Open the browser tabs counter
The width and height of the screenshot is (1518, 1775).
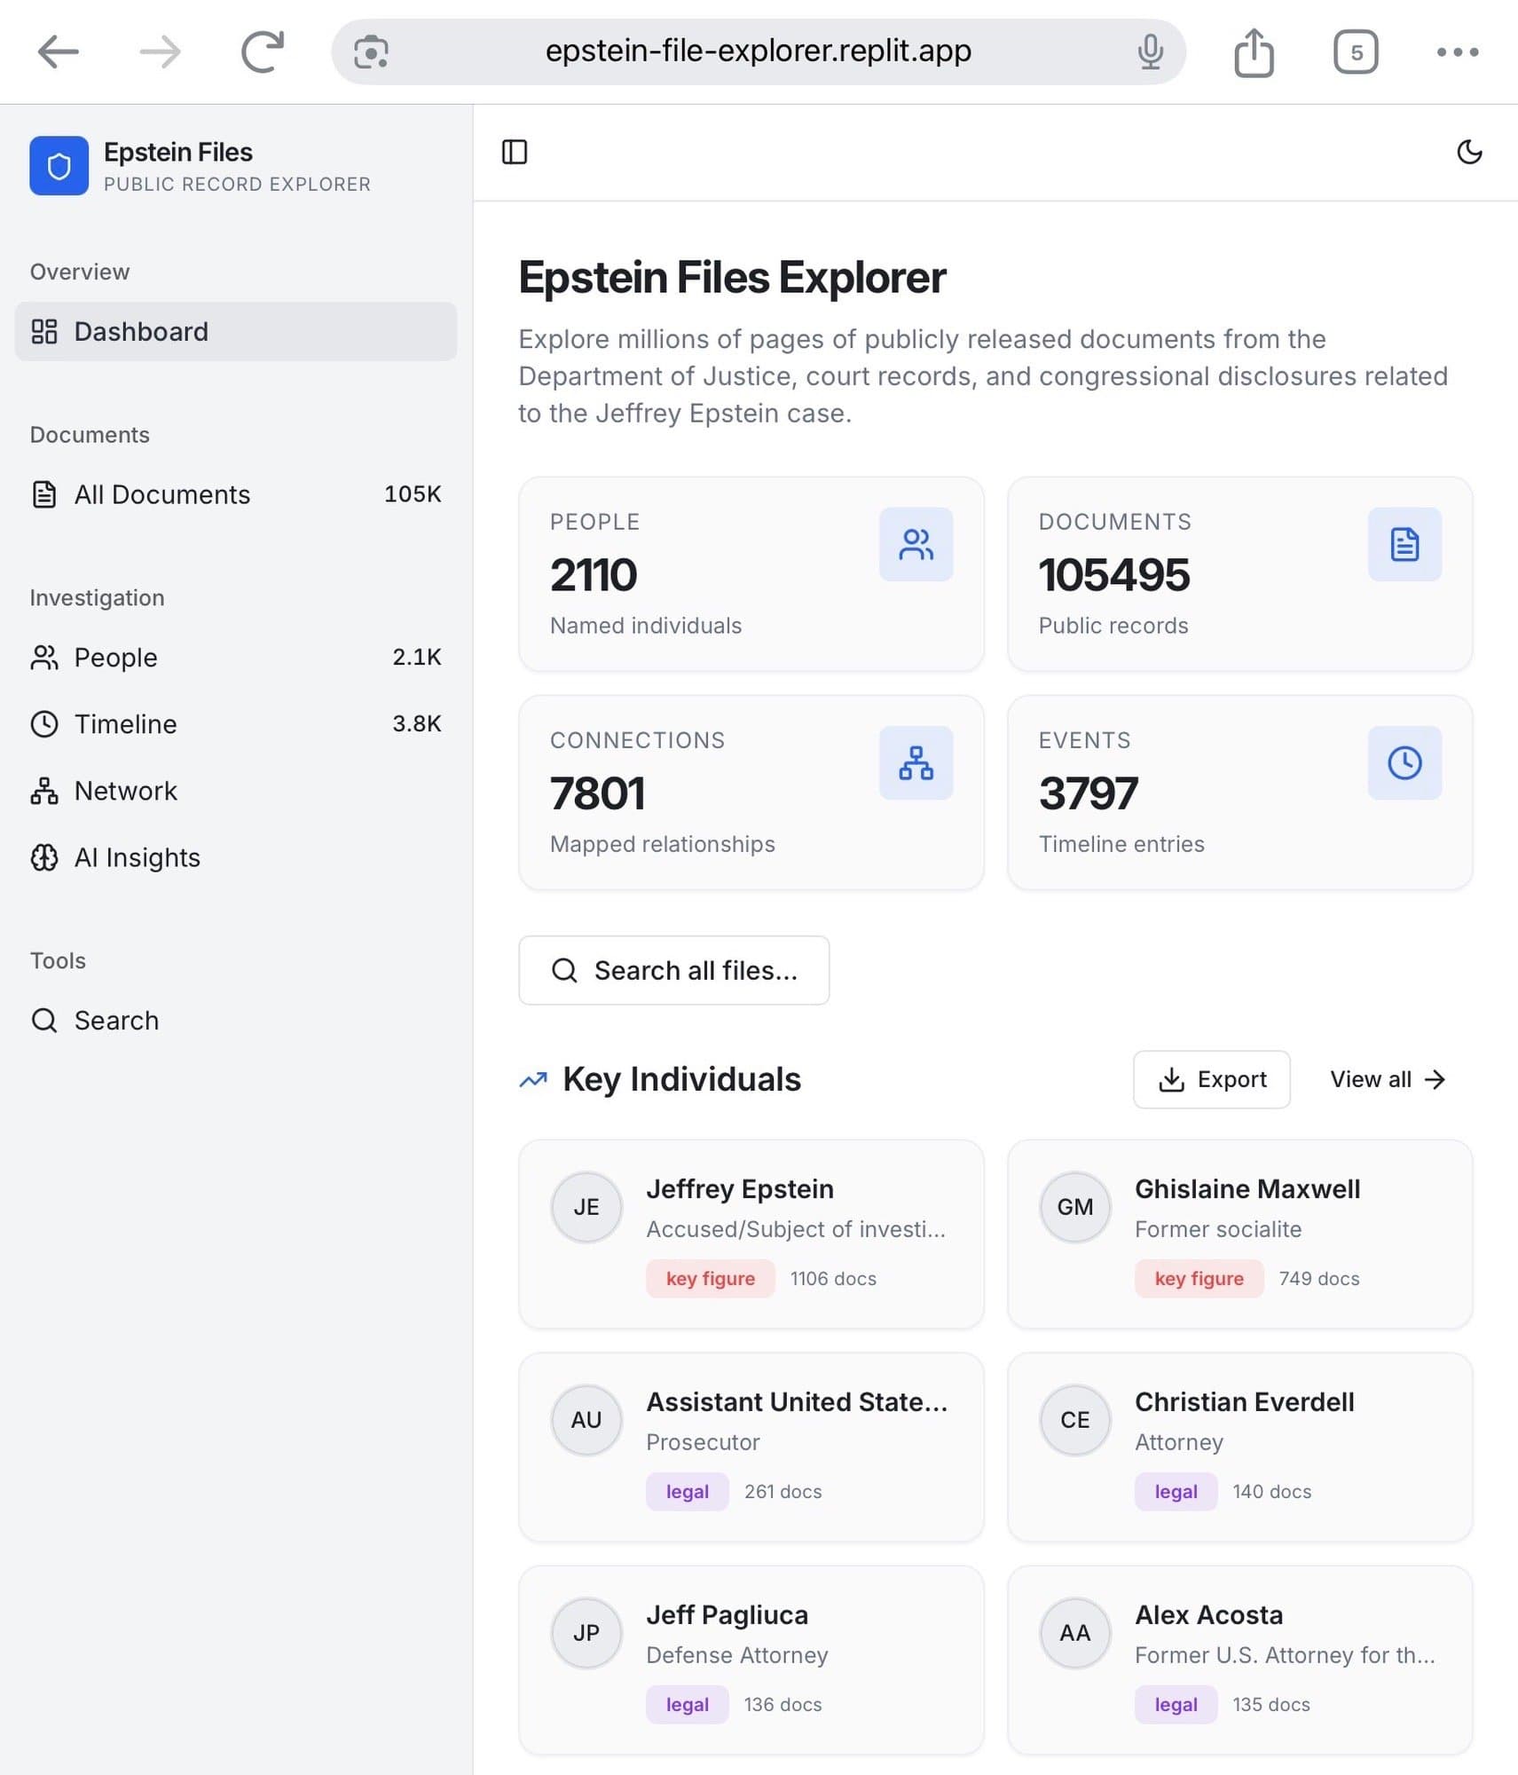(x=1355, y=52)
